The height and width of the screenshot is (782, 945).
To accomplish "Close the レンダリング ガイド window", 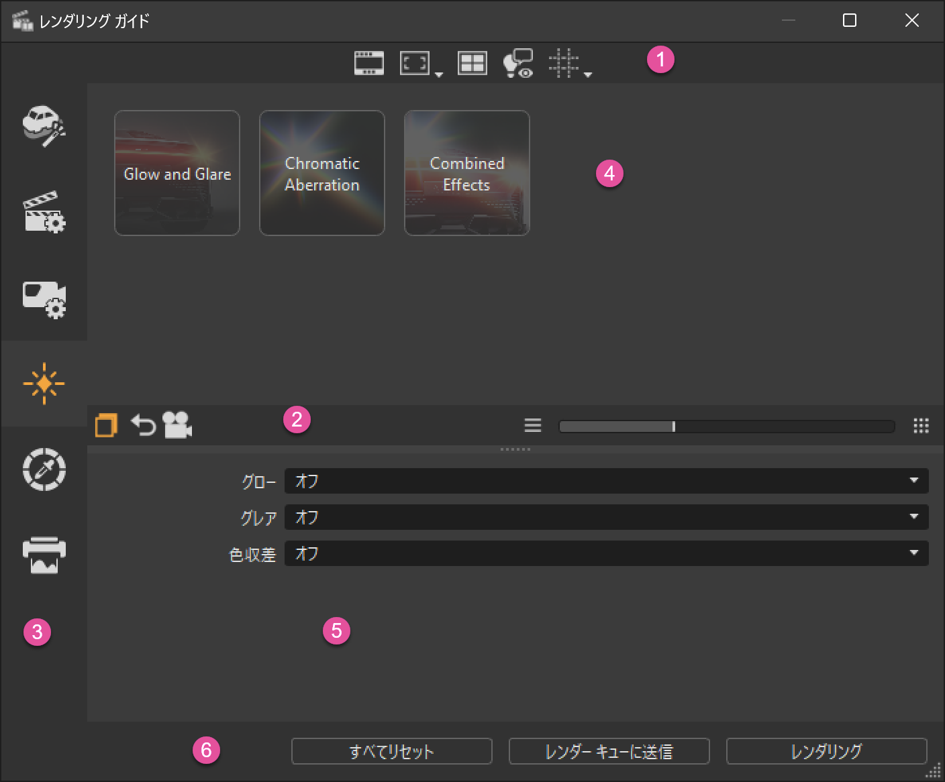I will point(912,21).
